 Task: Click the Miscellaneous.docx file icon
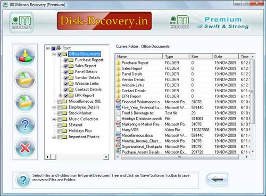click(x=118, y=135)
